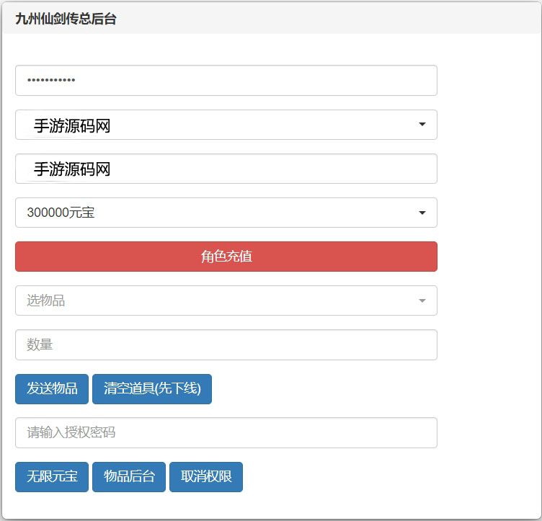Click the 300000元宝 selected value text

point(61,213)
